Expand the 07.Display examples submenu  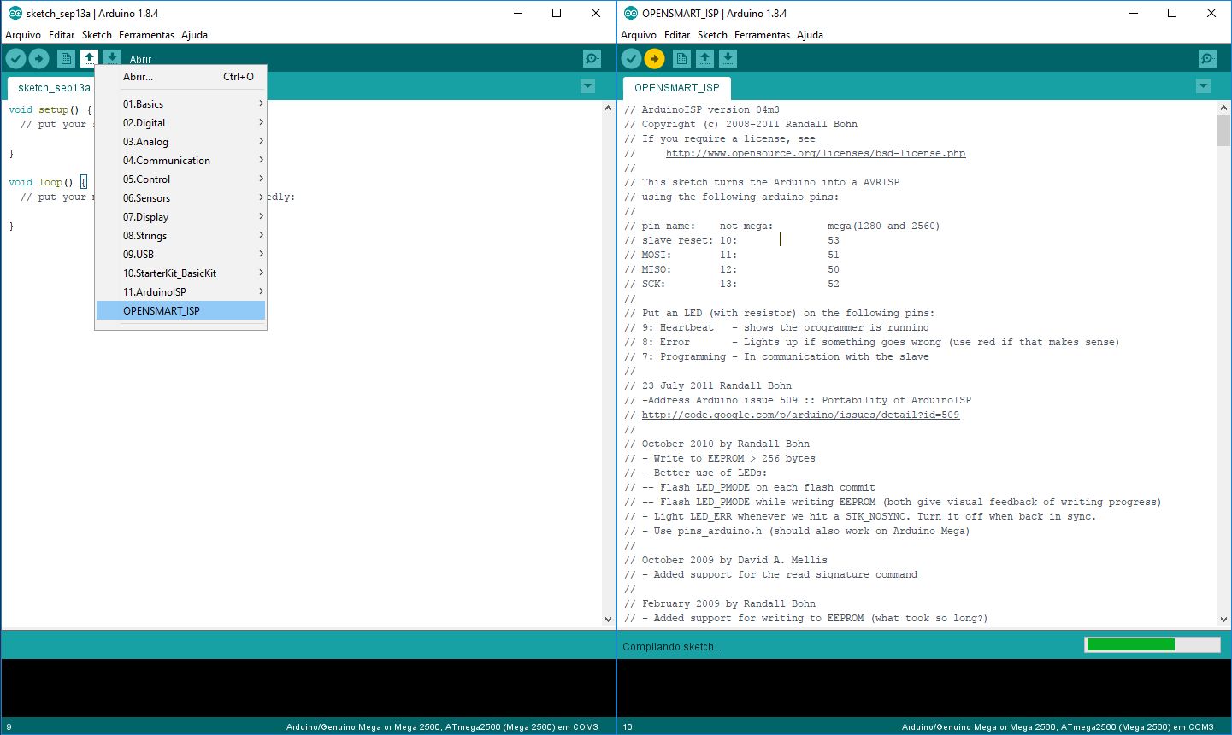coord(180,217)
